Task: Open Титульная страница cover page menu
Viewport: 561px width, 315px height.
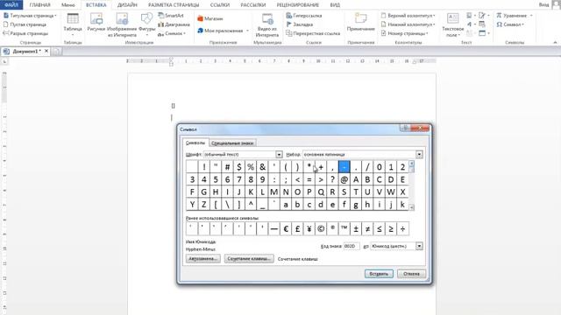Action: coord(30,16)
